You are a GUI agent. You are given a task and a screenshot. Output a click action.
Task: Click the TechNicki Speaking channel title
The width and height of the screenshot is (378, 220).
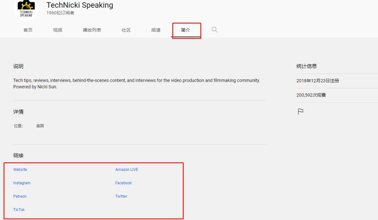79,5
